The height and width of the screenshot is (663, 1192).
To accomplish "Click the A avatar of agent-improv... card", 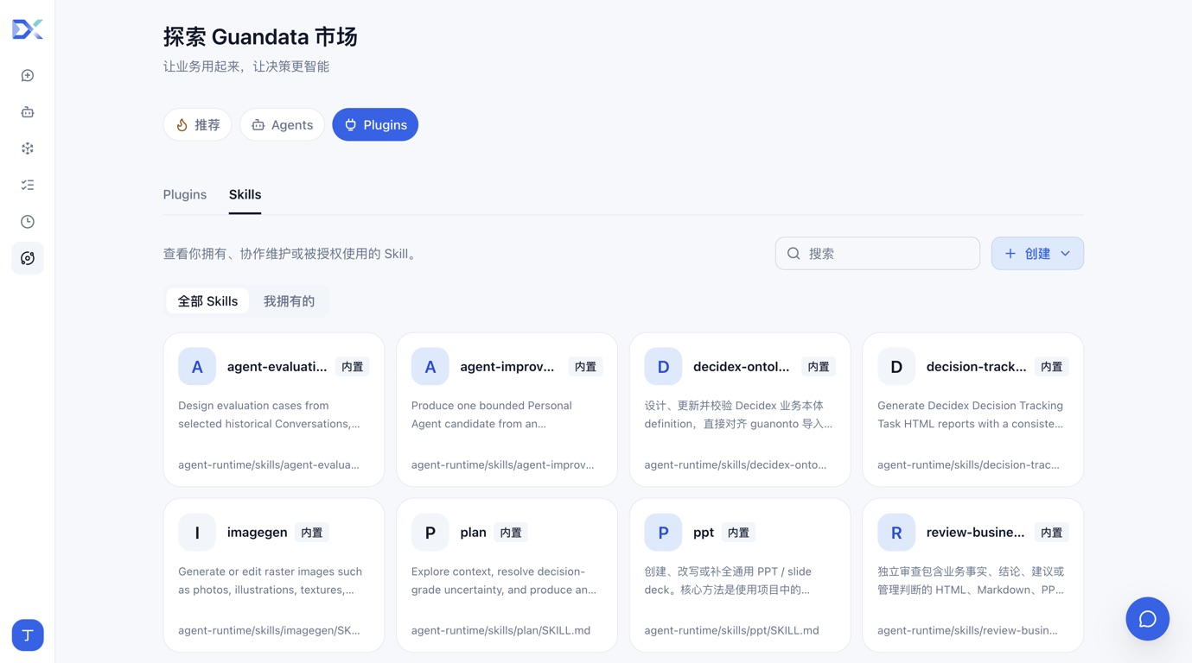I will (x=430, y=367).
